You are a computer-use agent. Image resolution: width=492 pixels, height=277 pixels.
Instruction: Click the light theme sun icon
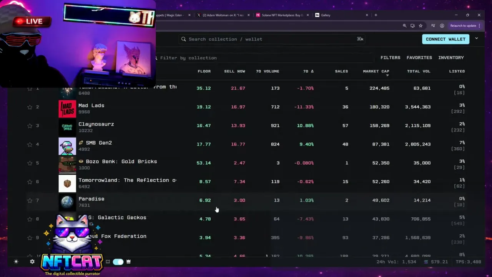[16, 262]
